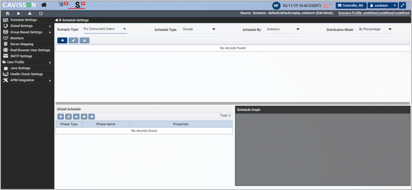412x190 pixels.
Task: Click the download icon in the toolbar
Action: click(x=30, y=13)
